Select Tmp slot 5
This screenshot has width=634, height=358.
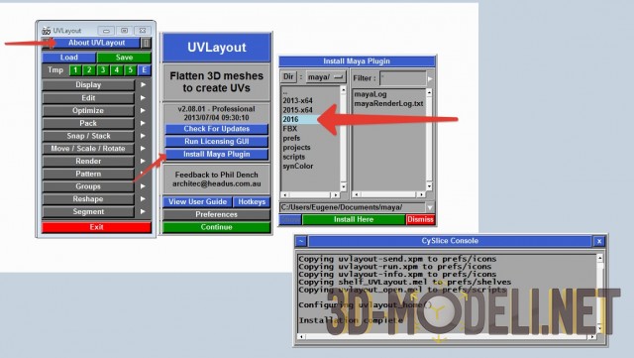click(x=130, y=70)
